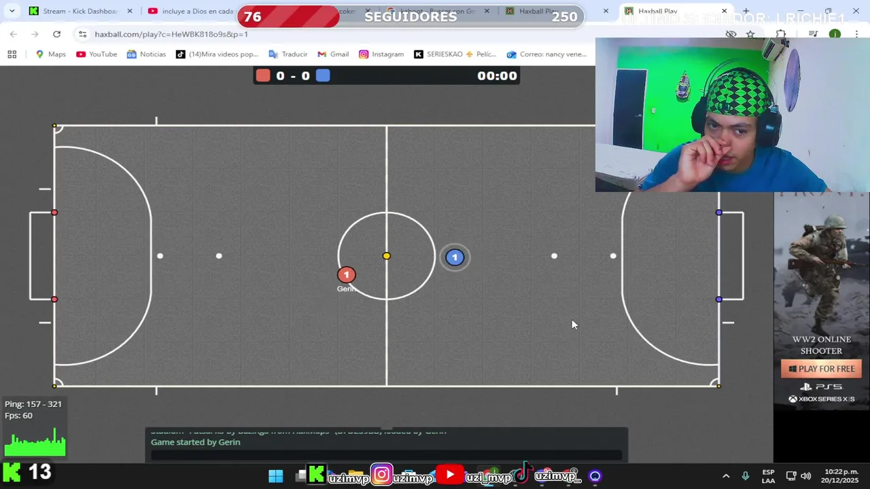Focus the chat input box below messages
The width and height of the screenshot is (870, 489).
(386, 455)
